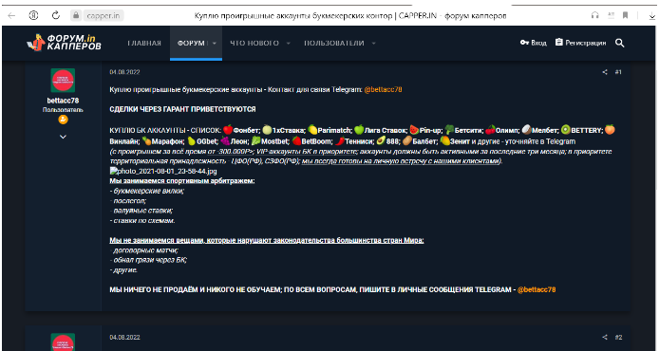The width and height of the screenshot is (659, 351).
Task: Open bettacc78 avatar on post #2
Action: [63, 342]
